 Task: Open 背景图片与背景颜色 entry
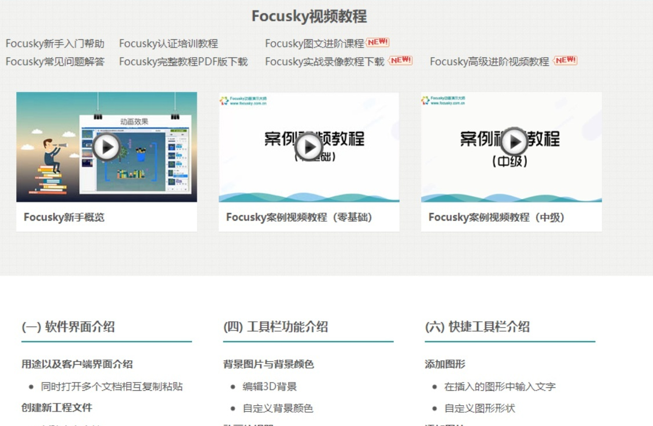coord(268,364)
